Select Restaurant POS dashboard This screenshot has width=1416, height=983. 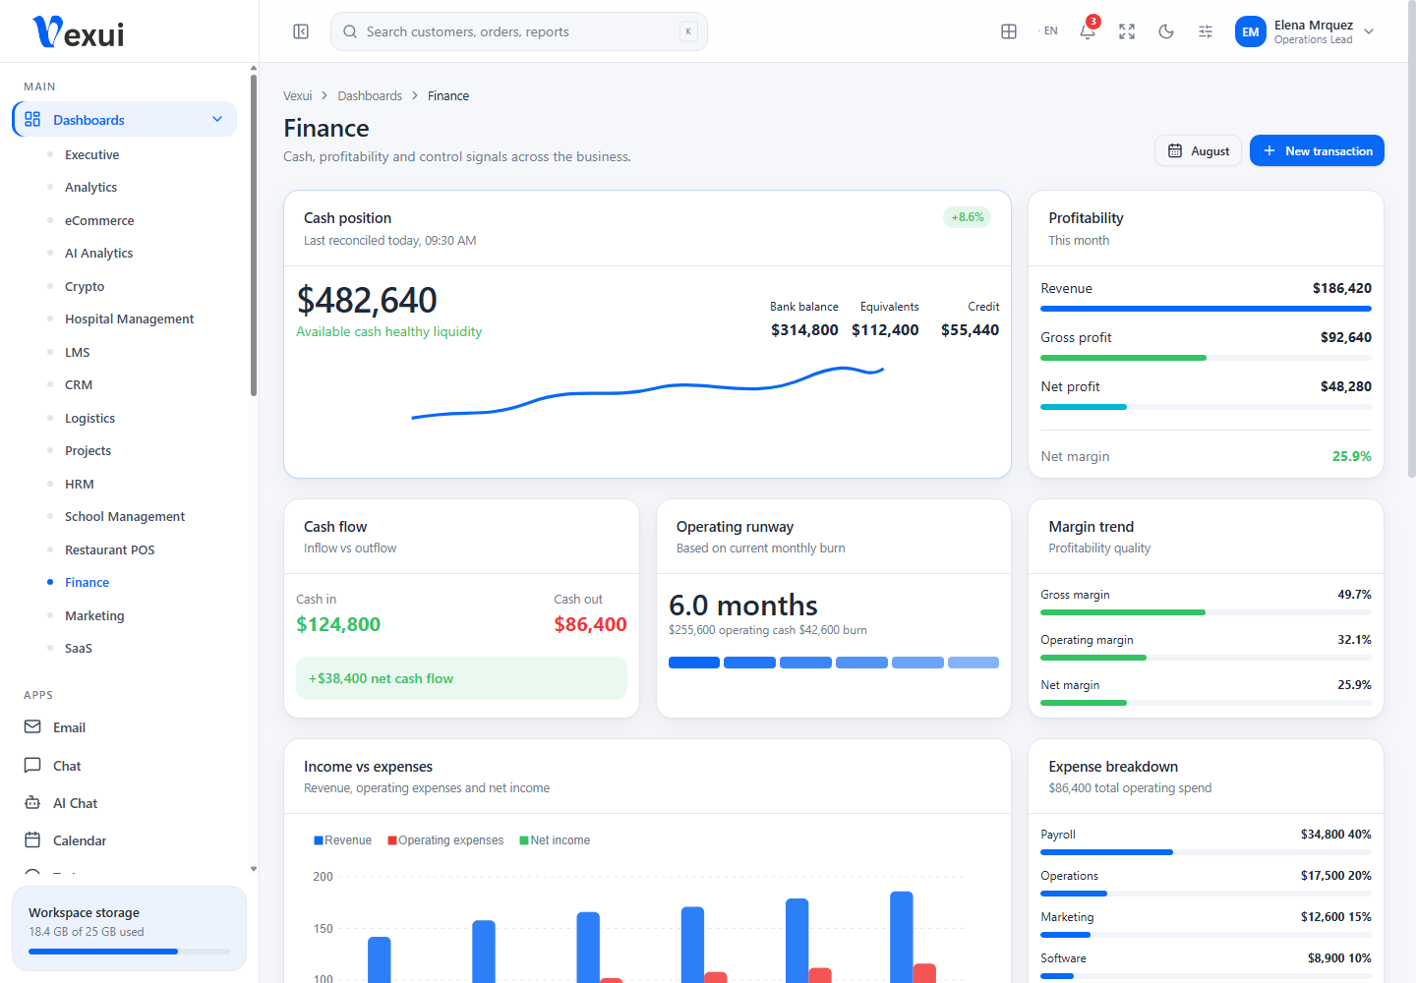click(x=109, y=549)
